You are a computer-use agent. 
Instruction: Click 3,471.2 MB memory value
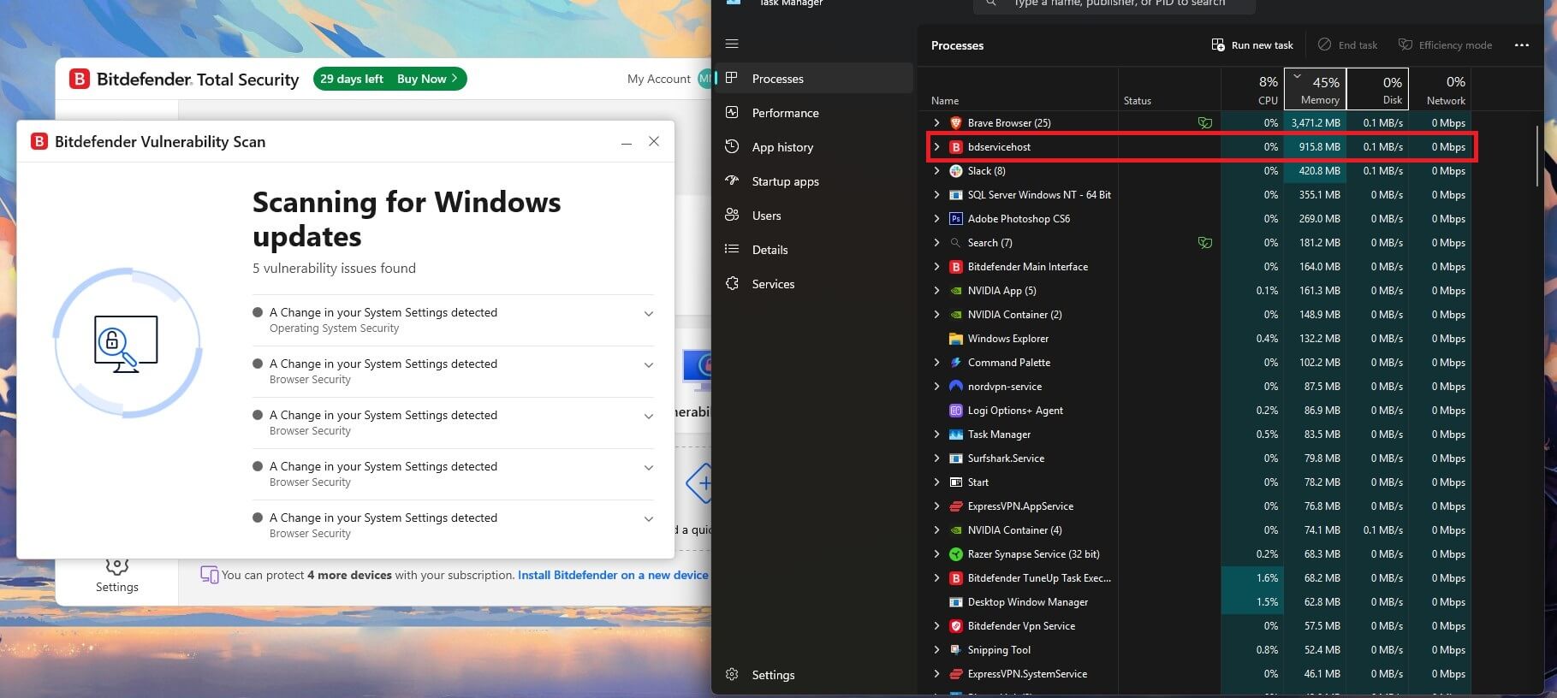click(x=1316, y=123)
